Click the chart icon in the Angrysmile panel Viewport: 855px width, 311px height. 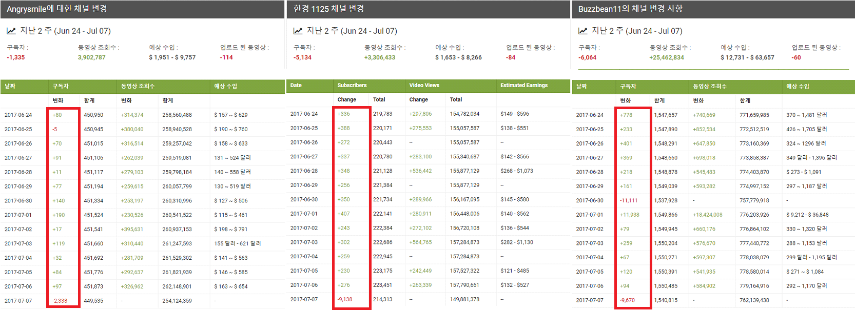(x=11, y=31)
